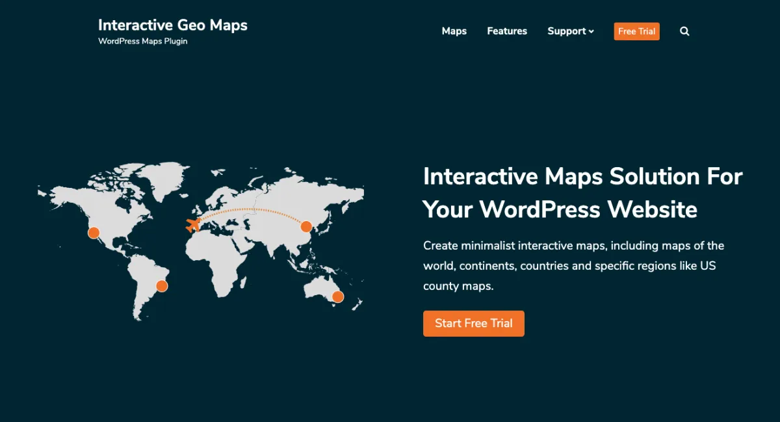Viewport: 780px width, 422px height.
Task: Click the dotted flight path on the map
Action: click(x=253, y=208)
